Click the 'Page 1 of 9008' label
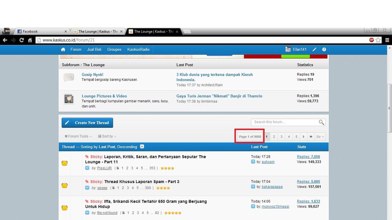The width and height of the screenshot is (392, 220). pos(250,137)
